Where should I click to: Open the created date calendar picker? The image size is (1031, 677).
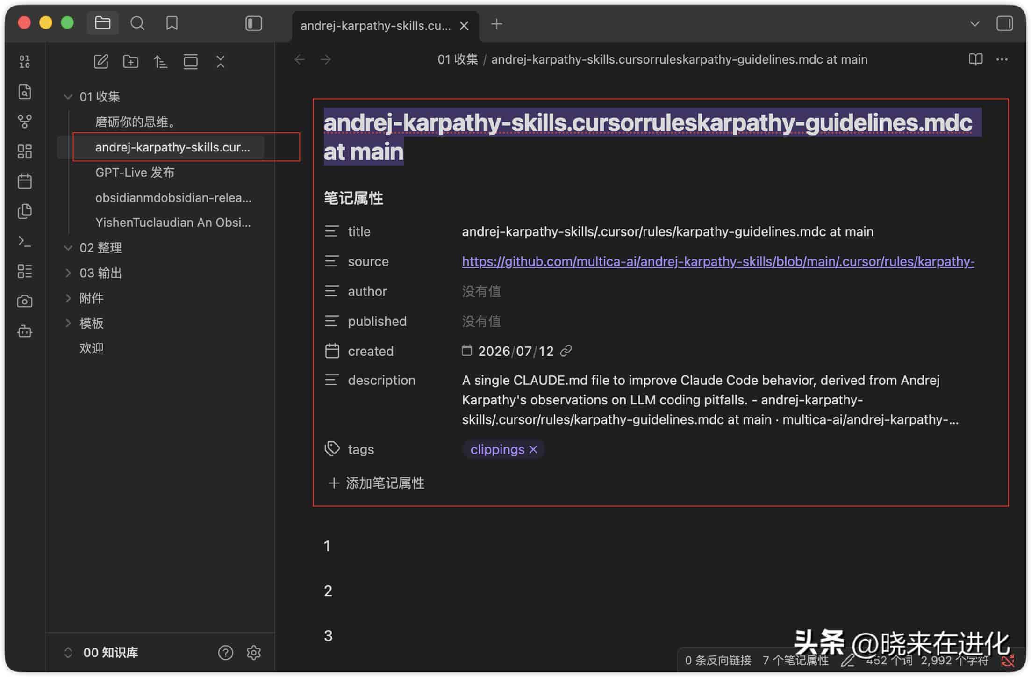[x=466, y=350]
